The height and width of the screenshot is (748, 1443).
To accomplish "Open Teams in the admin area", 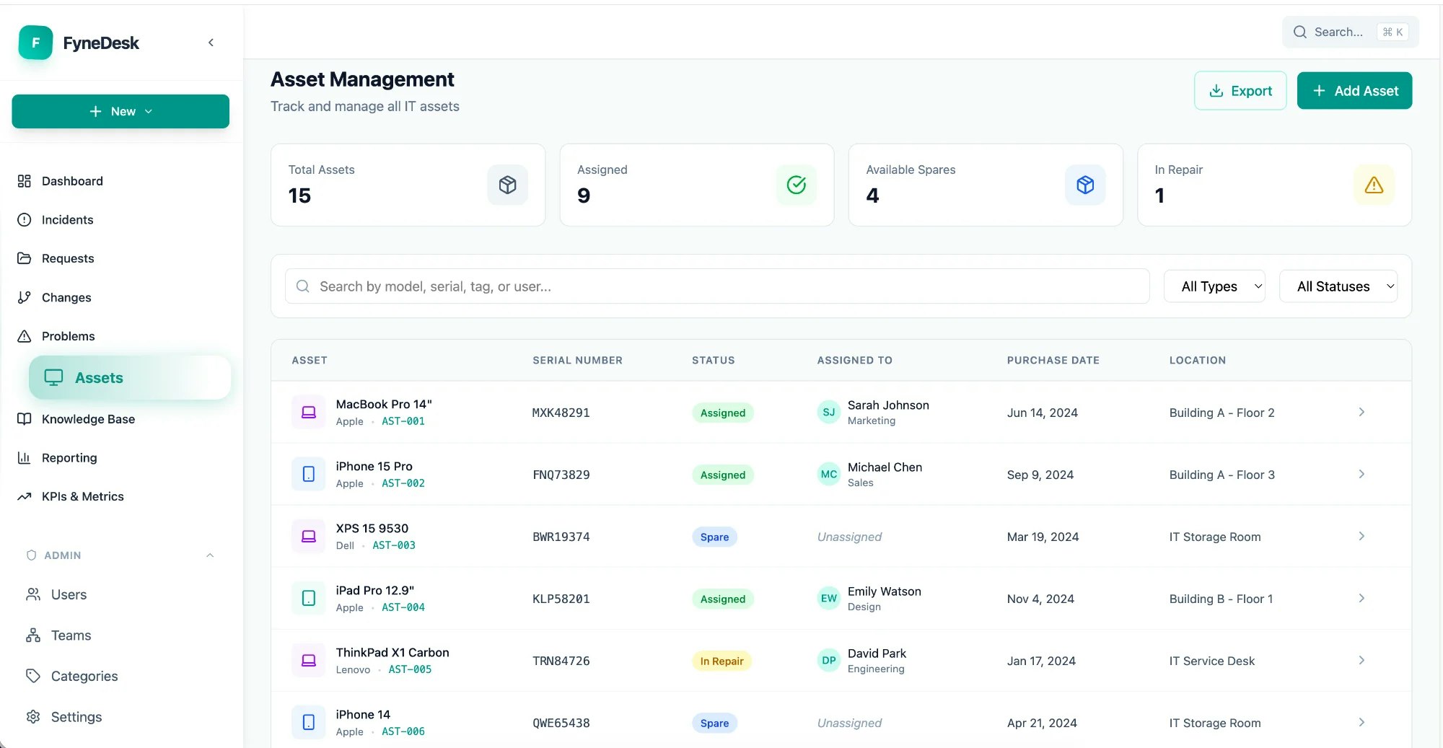I will [x=71, y=635].
